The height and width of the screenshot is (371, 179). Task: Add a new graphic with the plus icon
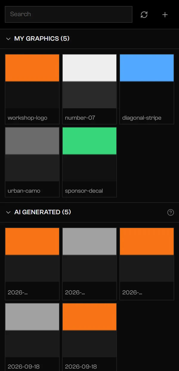165,14
